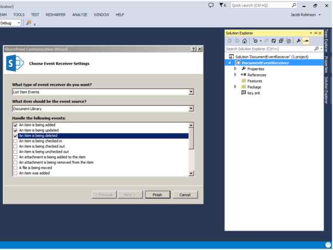Click the round icon in the status bar
The width and height of the screenshot is (333, 250).
[x=328, y=245]
